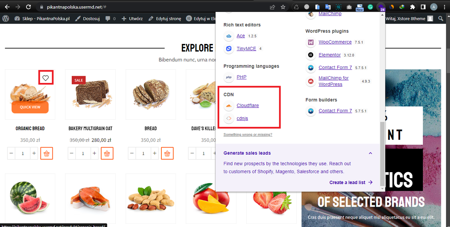Image resolution: width=450 pixels, height=227 pixels.
Task: Open the Cloudflare link under CDN
Action: coord(248,106)
